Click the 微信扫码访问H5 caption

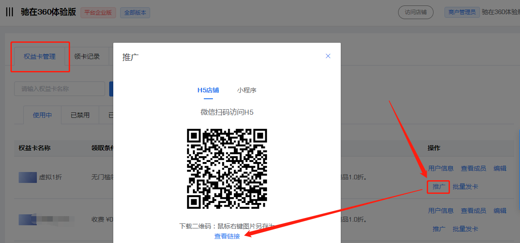click(227, 112)
